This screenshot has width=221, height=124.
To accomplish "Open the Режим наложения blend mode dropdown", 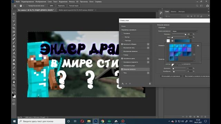I will (184, 31).
